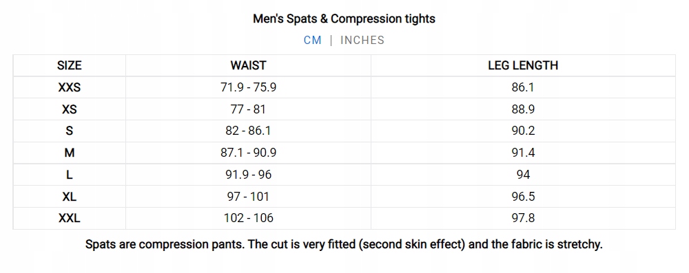The width and height of the screenshot is (689, 273).
Task: Select the XXS size row label
Action: point(70,87)
